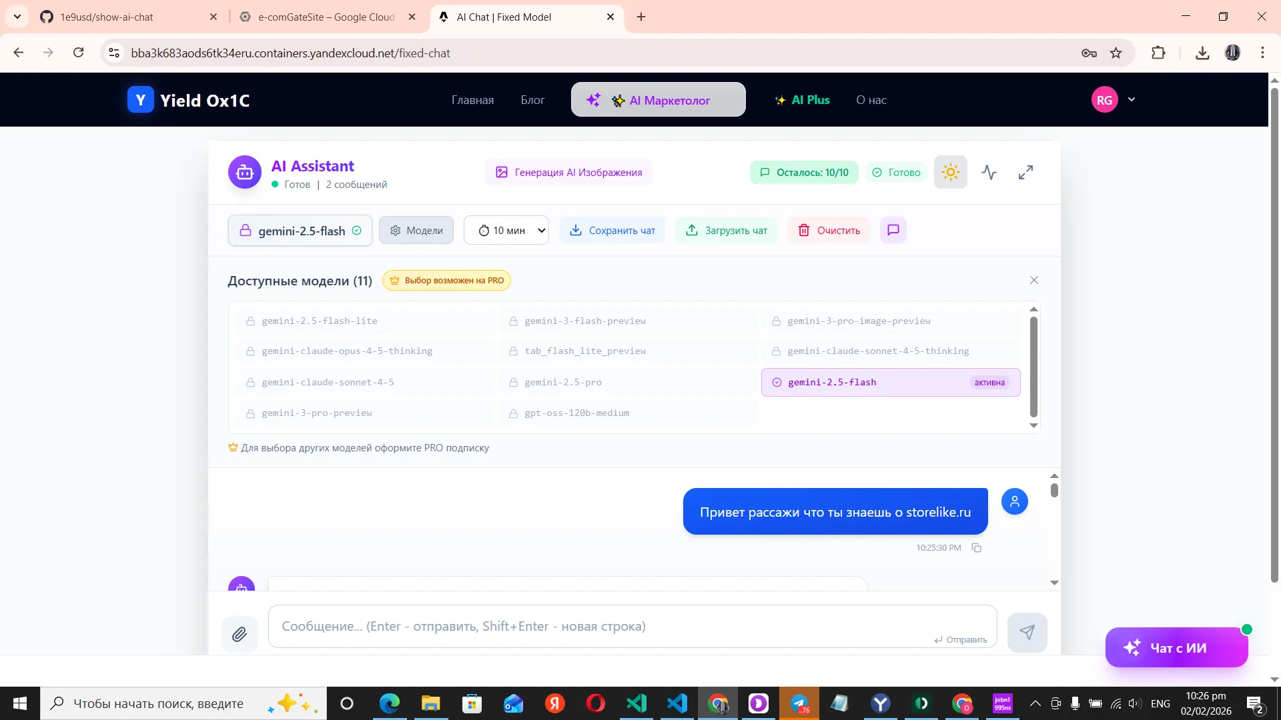Open the activity pulse icon

coord(989,172)
